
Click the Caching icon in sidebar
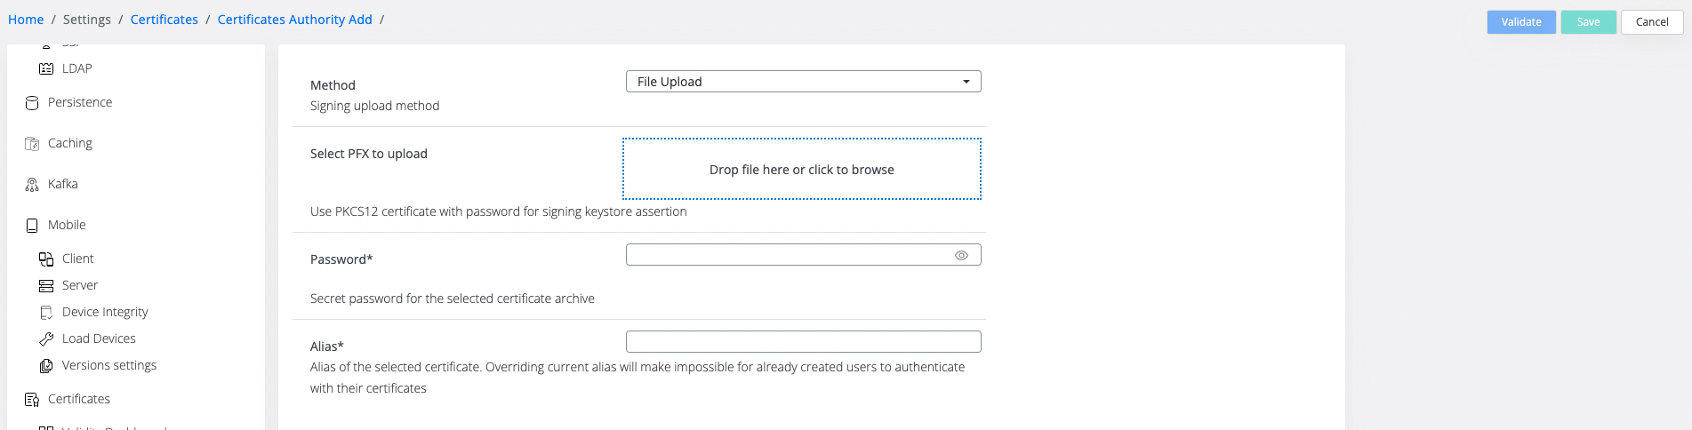click(x=32, y=144)
